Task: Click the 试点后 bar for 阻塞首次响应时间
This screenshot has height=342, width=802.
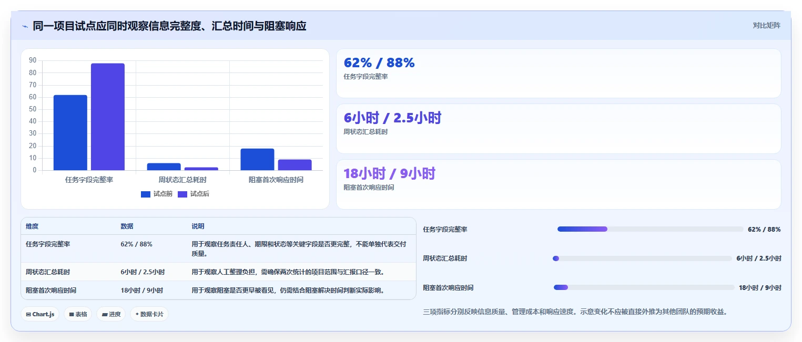Action: point(295,165)
